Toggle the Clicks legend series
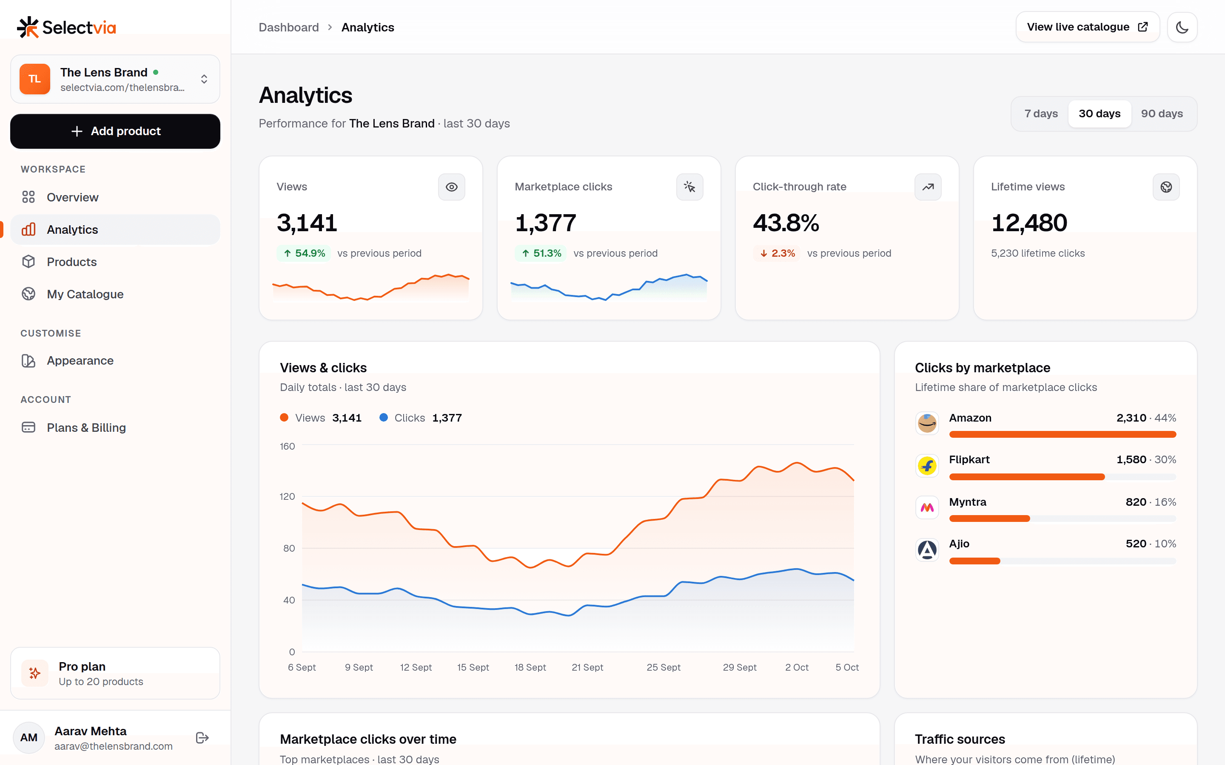Image resolution: width=1225 pixels, height=765 pixels. point(420,418)
